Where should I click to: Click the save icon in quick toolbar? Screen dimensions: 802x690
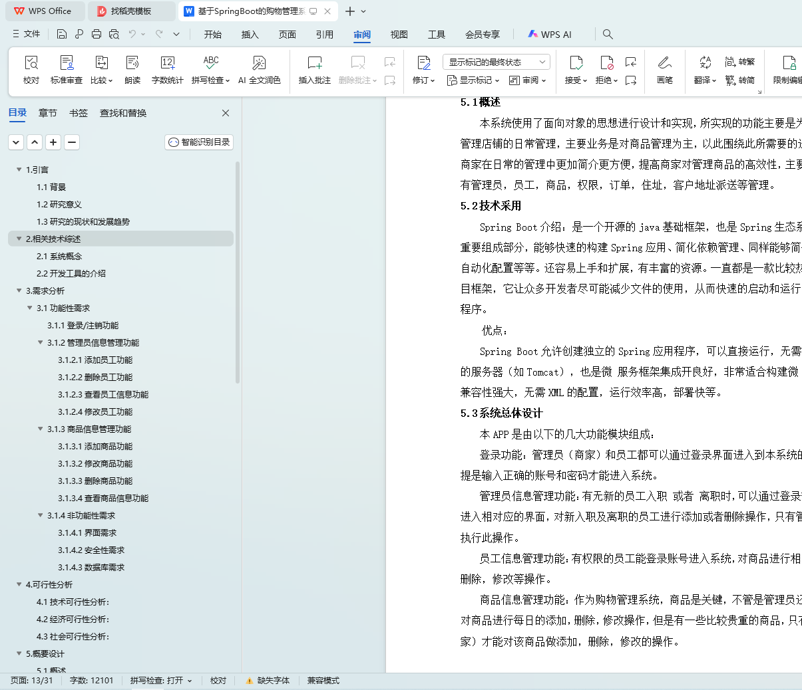62,34
